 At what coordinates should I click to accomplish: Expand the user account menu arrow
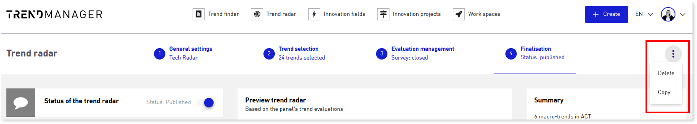click(x=683, y=14)
